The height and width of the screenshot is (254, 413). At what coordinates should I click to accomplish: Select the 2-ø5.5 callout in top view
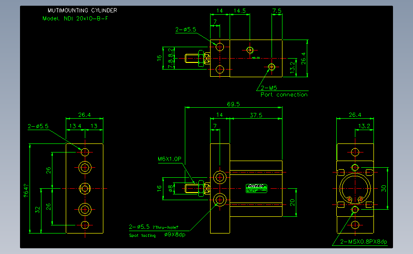pos(186,30)
